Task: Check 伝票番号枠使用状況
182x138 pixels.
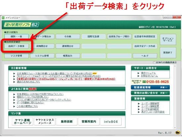Action: (145, 37)
